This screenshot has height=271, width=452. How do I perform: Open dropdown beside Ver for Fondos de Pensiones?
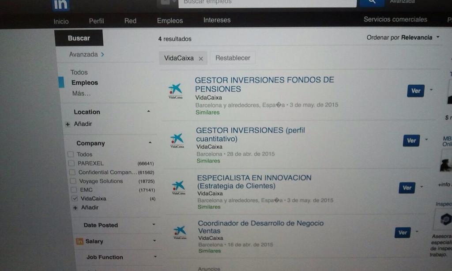point(431,90)
